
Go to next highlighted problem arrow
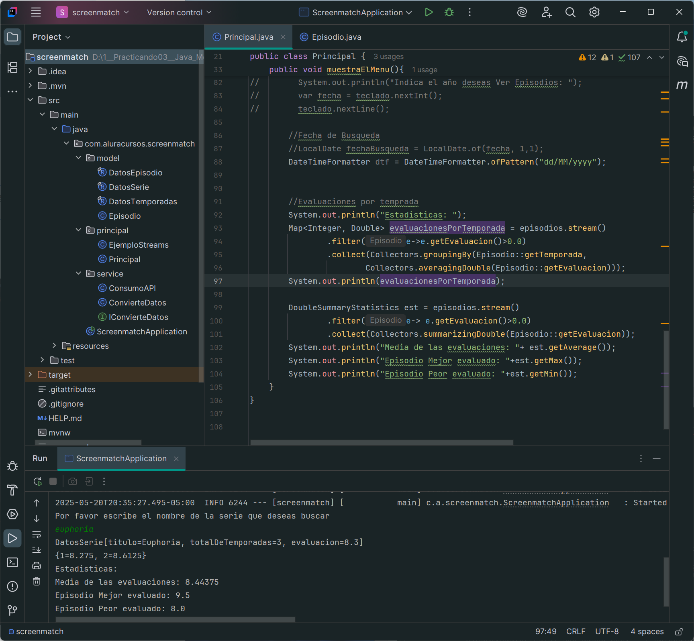pyautogui.click(x=662, y=57)
